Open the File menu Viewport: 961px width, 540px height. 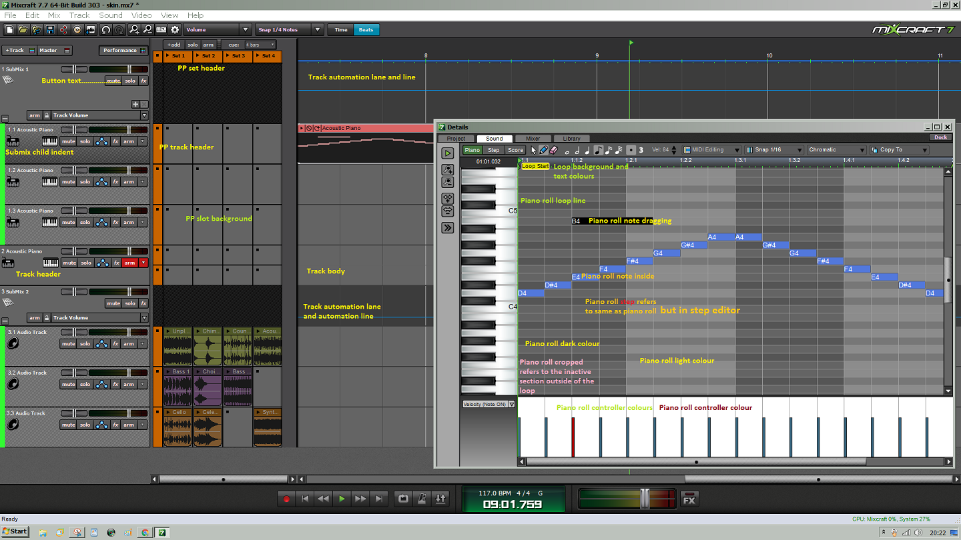(x=10, y=15)
